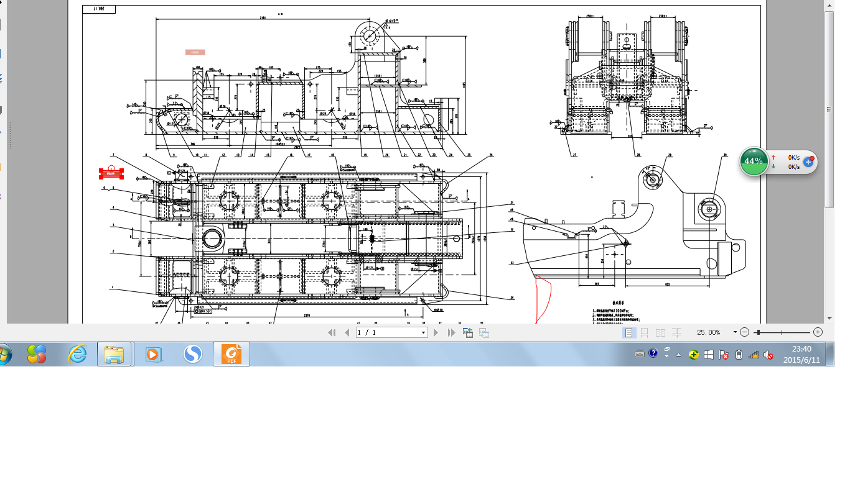Switch to the Foxit PDF taskbar button
Viewport: 850px width, 477px height.
coord(231,355)
